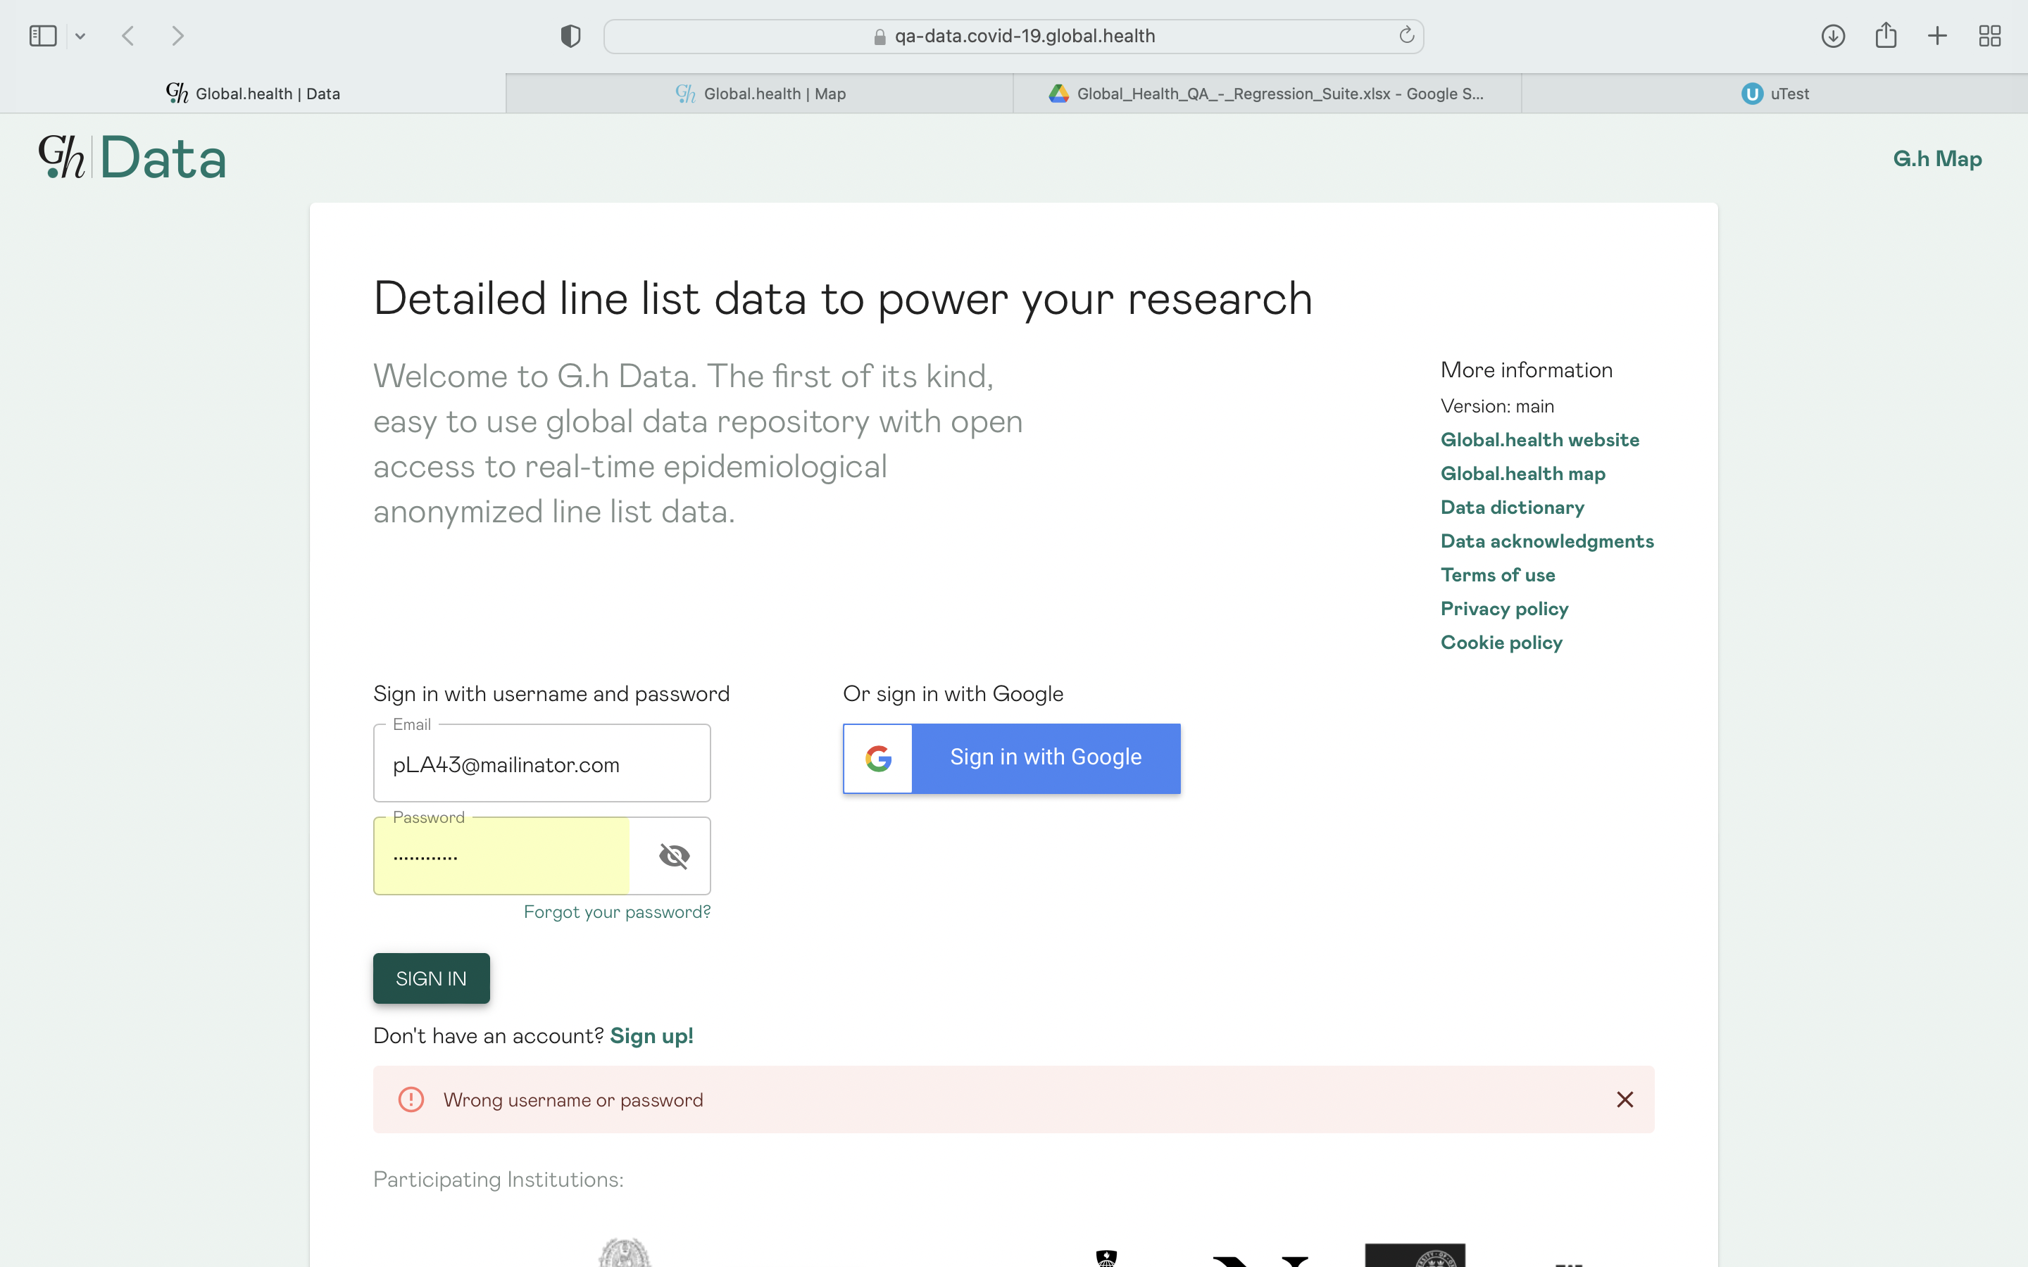Open the Cookie policy link
The height and width of the screenshot is (1267, 2028).
click(1501, 642)
